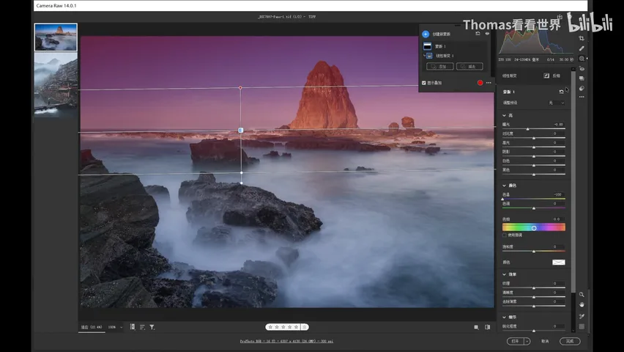
Task: Select the Hand tool icon
Action: (x=582, y=304)
